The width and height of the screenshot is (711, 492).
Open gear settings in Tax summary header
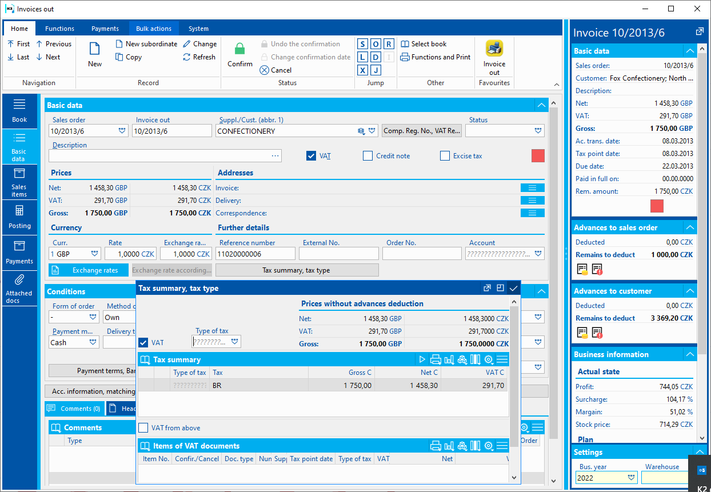coord(489,359)
